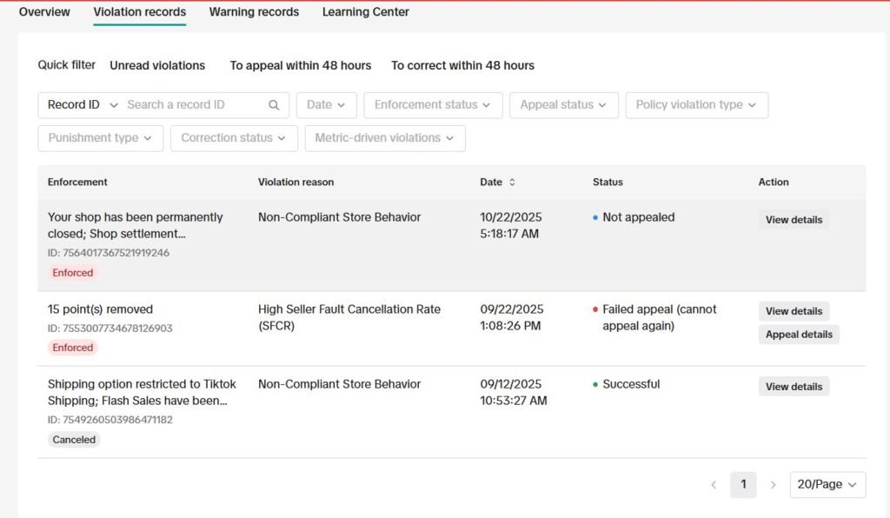Toggle To appeal within 48 hours filter

click(x=300, y=66)
